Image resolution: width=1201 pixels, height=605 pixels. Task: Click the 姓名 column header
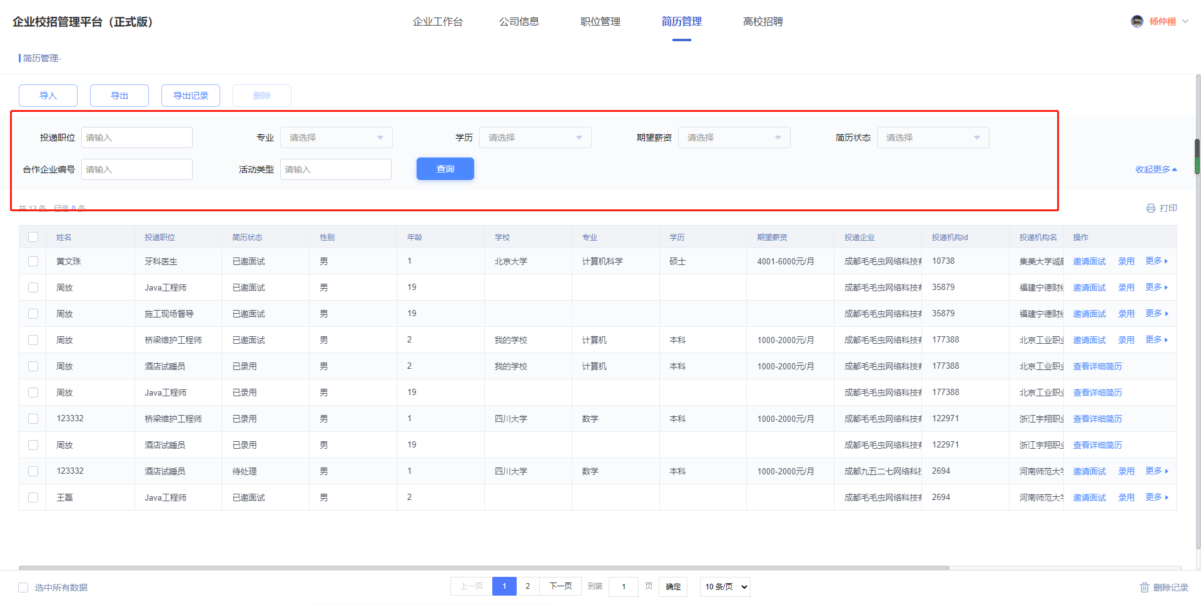click(x=64, y=237)
